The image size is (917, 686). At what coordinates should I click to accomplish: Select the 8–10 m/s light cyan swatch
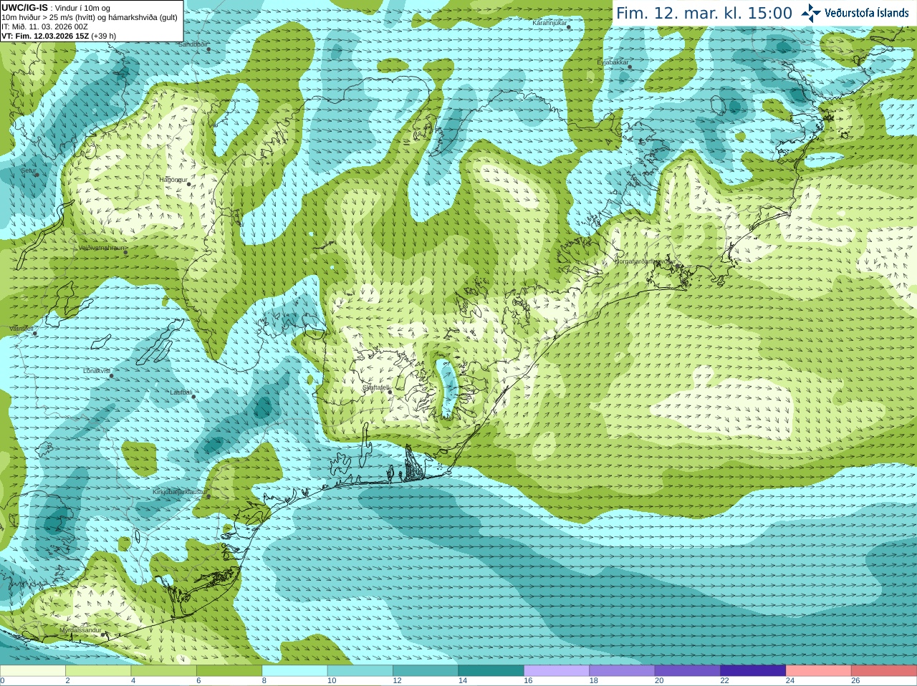(x=295, y=671)
